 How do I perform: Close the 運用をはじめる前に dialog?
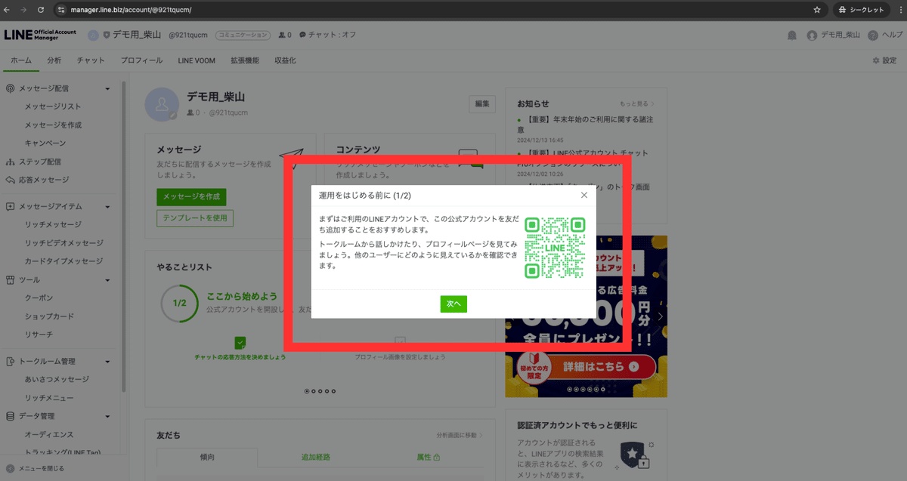(x=584, y=195)
